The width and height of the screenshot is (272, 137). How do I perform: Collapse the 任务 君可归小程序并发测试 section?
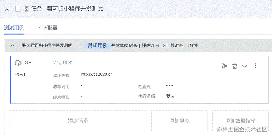pos(7,10)
